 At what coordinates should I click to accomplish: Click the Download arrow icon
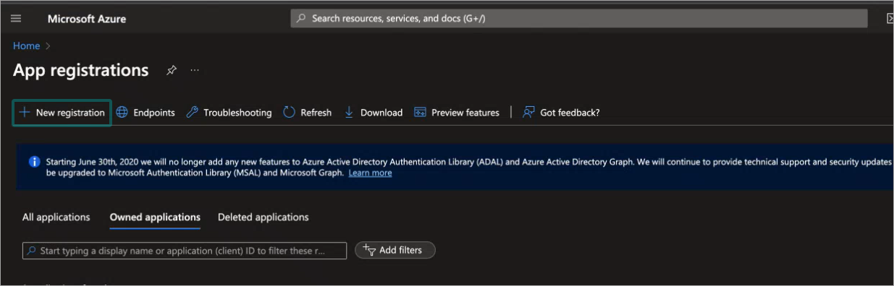tap(349, 113)
